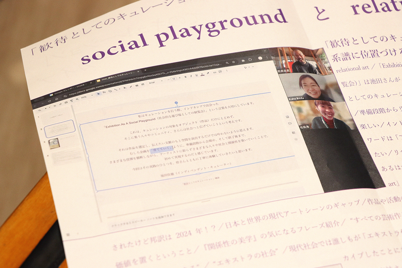
Task: Select the line drawing tool
Action: (116, 89)
